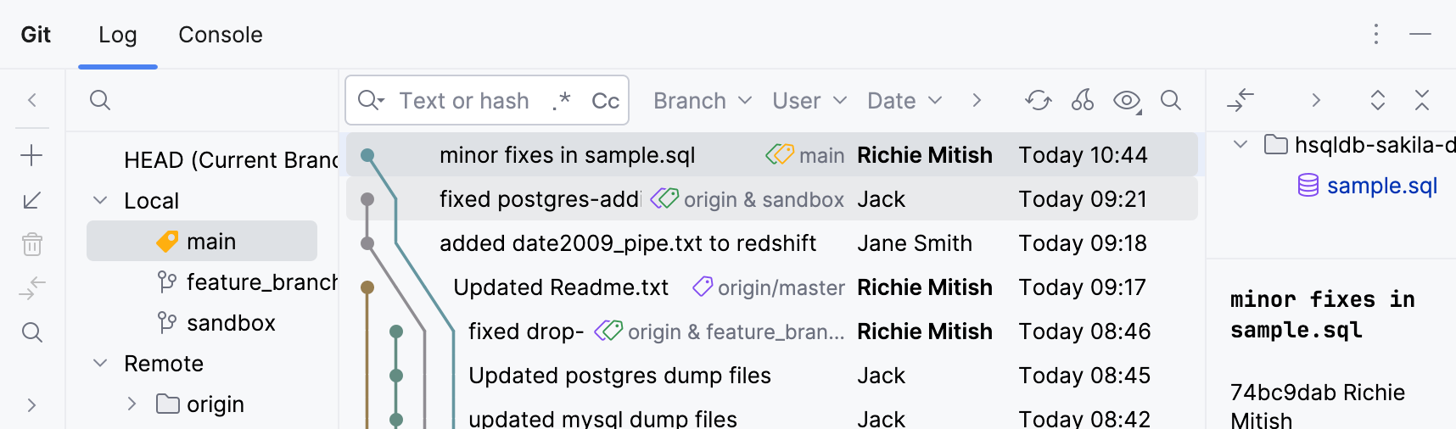This screenshot has width=1456, height=429.
Task: Switch to the Console tab
Action: pyautogui.click(x=220, y=35)
